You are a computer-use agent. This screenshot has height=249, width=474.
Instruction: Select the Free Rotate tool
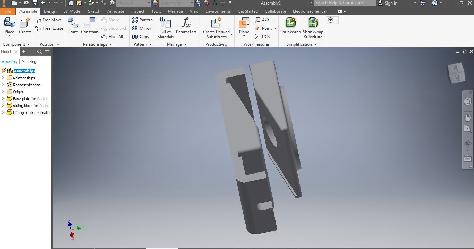(49, 28)
